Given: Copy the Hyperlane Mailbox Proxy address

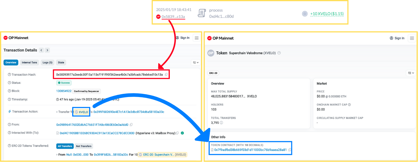Looking at the screenshot, I should [x=177, y=133].
